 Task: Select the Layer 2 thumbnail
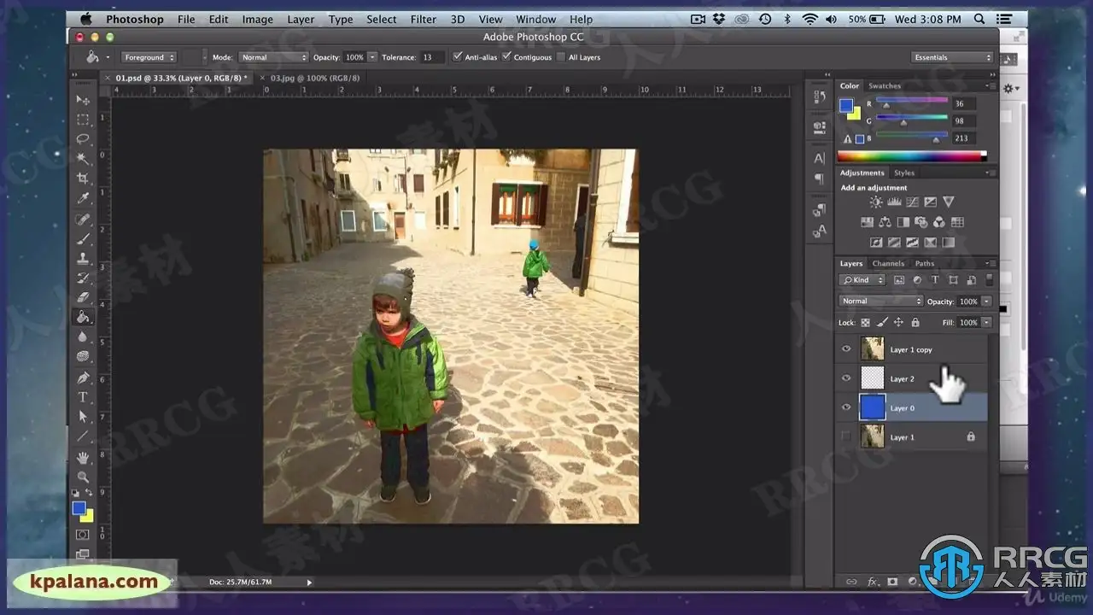click(x=873, y=378)
